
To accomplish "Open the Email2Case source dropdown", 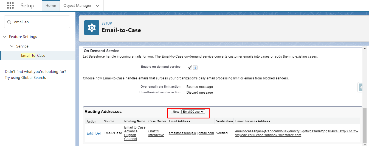I will [x=193, y=112].
